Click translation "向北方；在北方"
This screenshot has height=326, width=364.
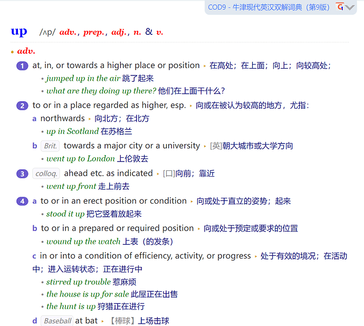pos(122,119)
